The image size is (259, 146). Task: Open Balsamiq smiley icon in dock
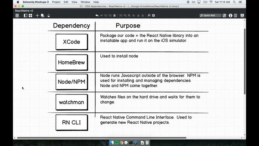[126, 142]
